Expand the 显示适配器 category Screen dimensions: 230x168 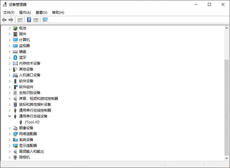click(9, 146)
